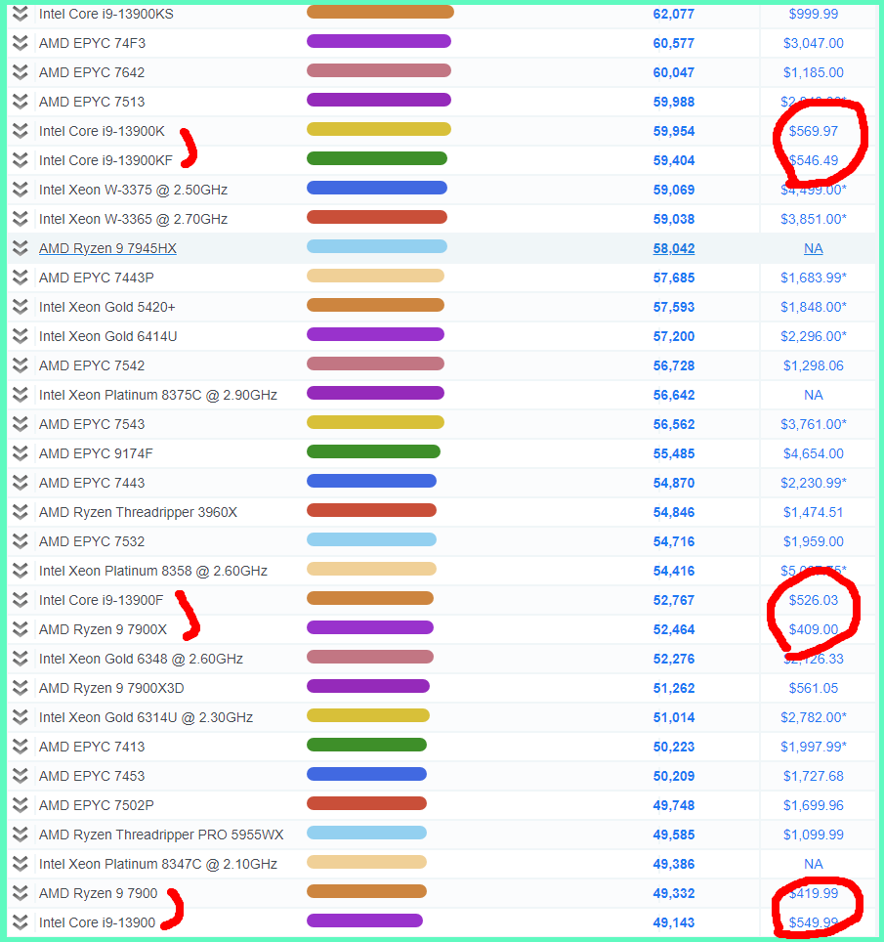Click the score 60,577
The image size is (884, 942).
pos(674,43)
